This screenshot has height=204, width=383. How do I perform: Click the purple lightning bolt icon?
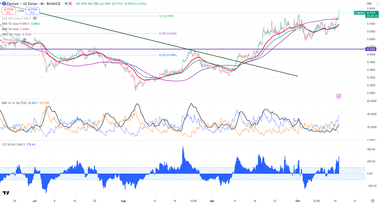coord(339,96)
